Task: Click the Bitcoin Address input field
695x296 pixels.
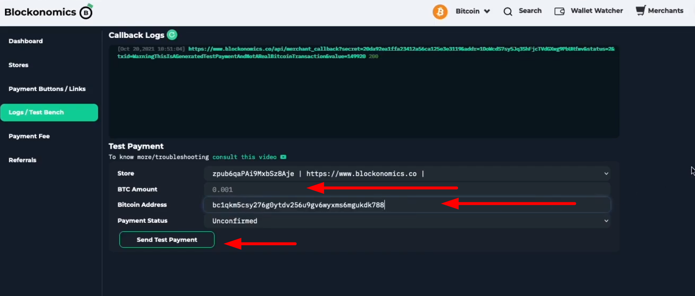Action: [407, 205]
